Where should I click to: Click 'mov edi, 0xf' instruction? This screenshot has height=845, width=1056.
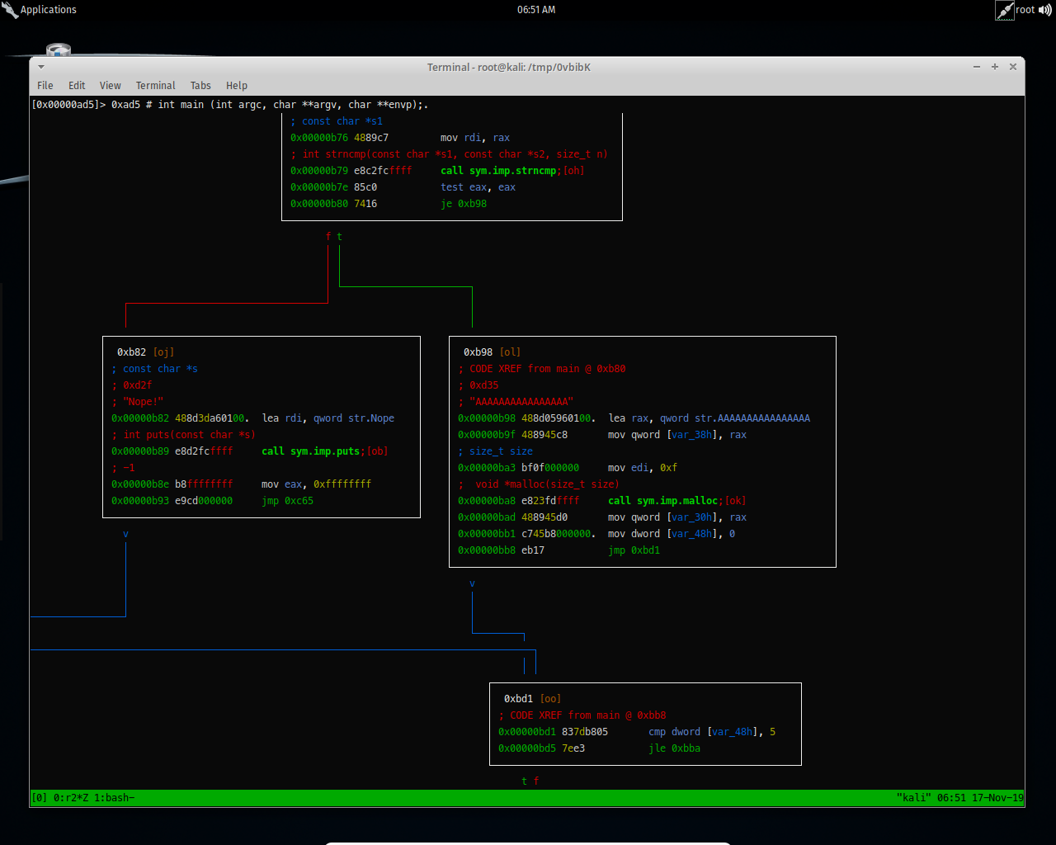[643, 468]
